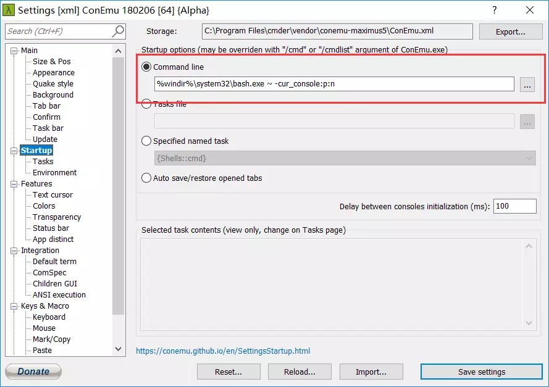Screen dimensions: 549x387
Task: Select the Tasks file radio option
Action: 146,104
